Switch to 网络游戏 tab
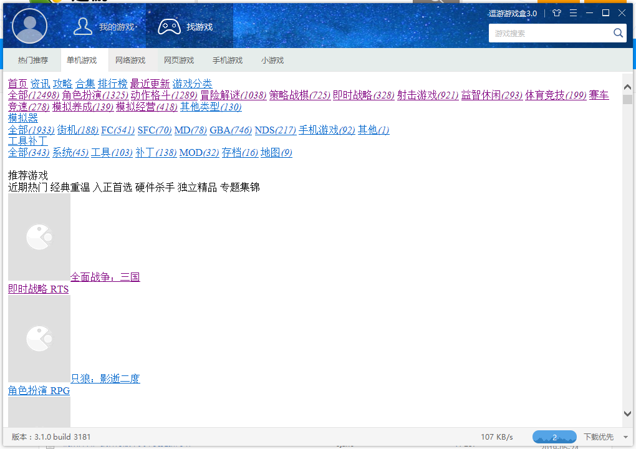636x449 pixels. [130, 60]
